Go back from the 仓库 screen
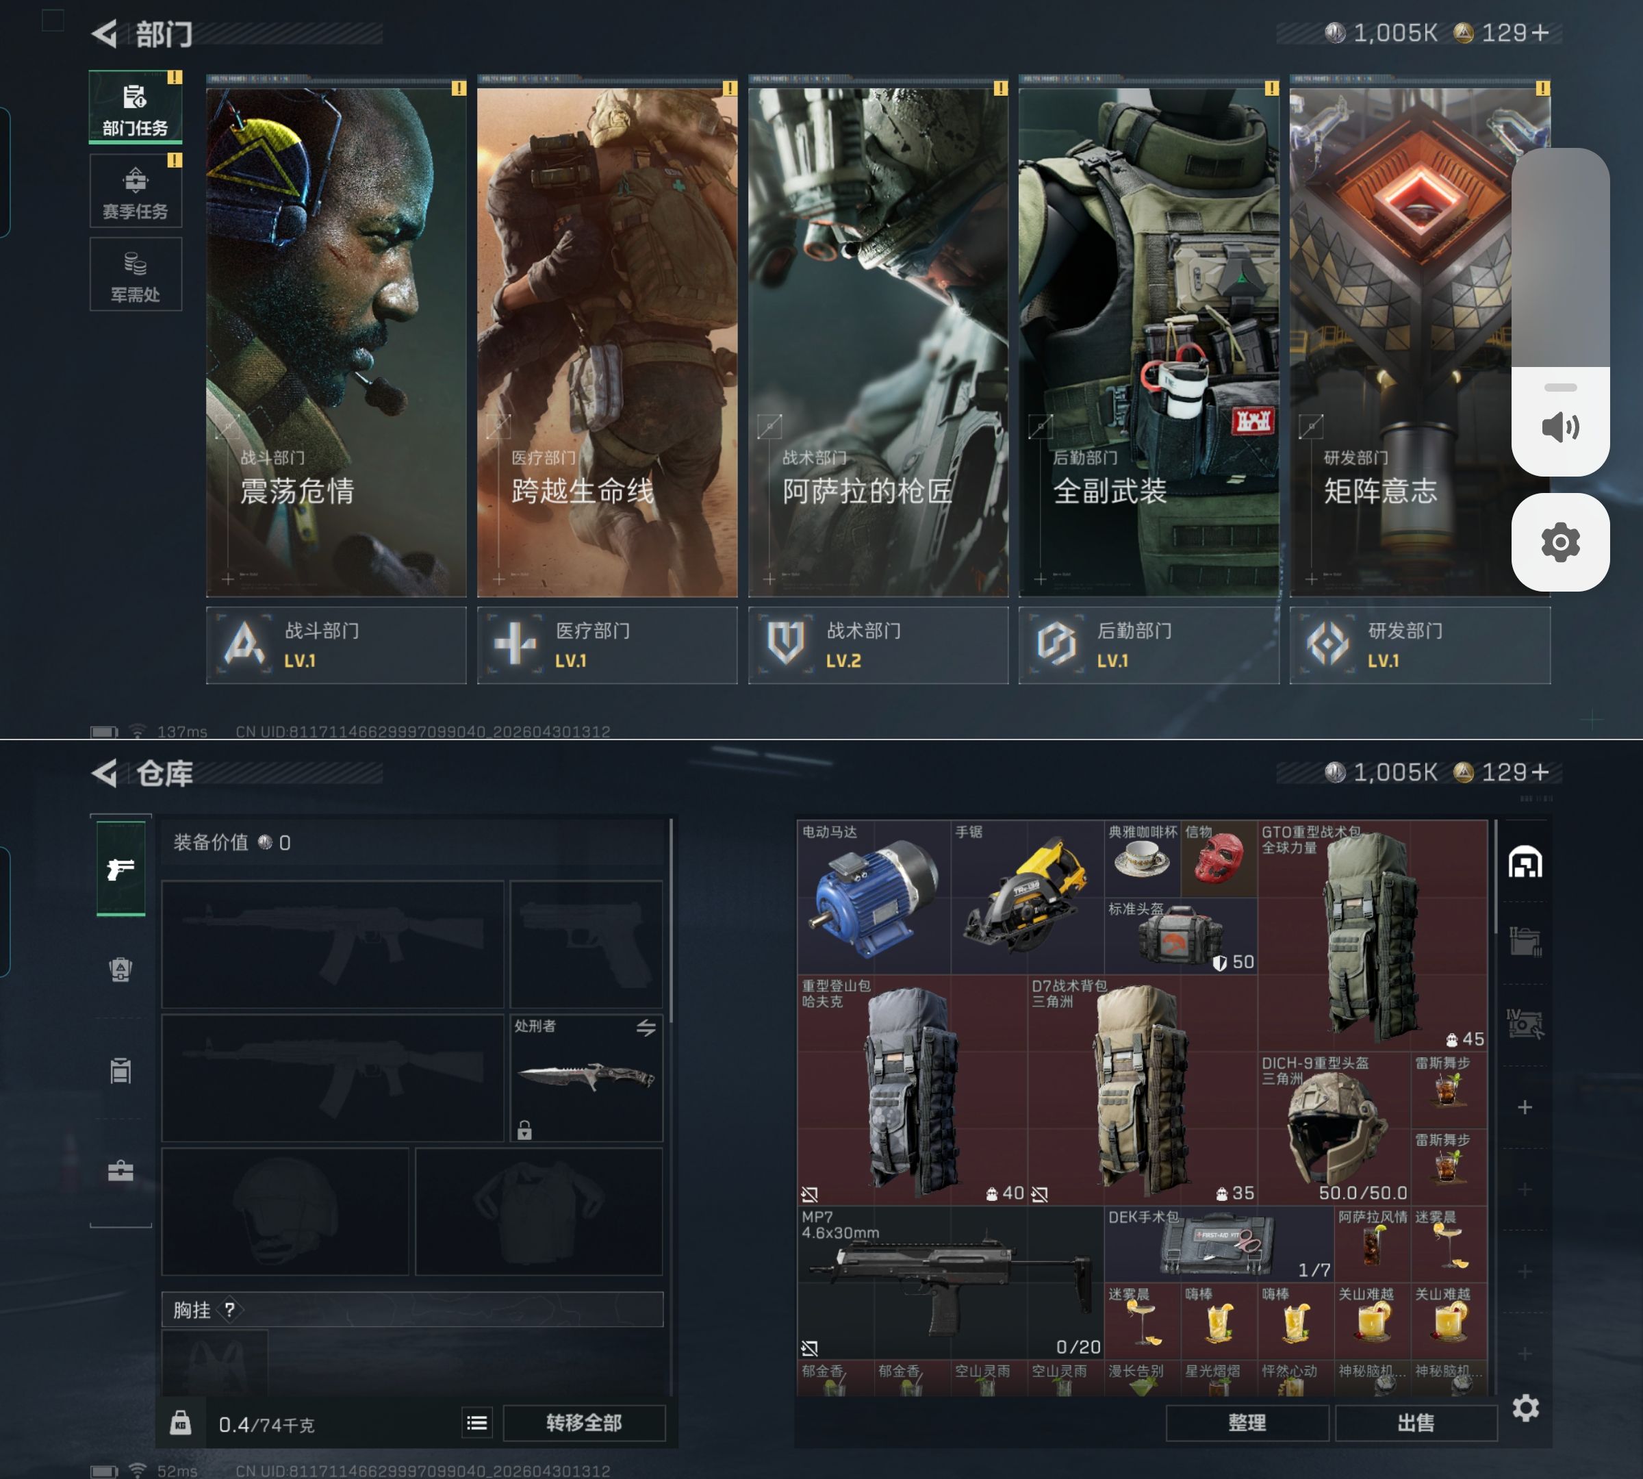 pos(104,773)
